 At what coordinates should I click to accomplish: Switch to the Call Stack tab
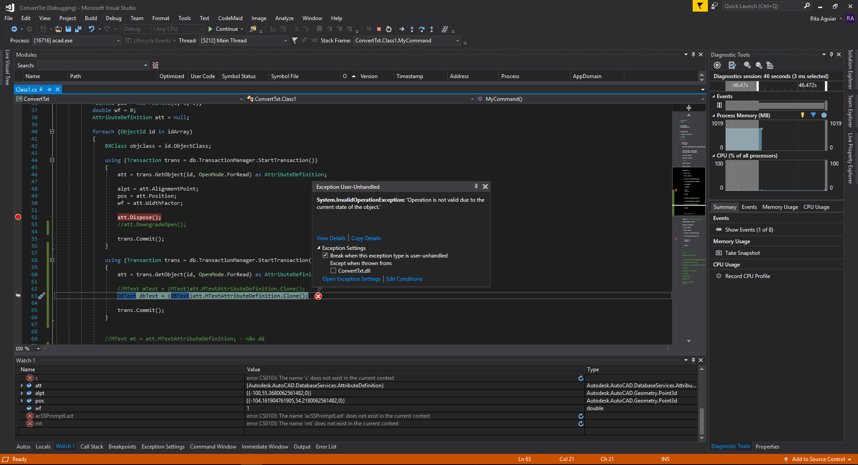[92, 447]
